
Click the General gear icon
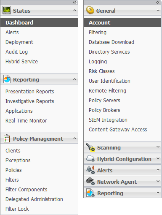coord(90,10)
